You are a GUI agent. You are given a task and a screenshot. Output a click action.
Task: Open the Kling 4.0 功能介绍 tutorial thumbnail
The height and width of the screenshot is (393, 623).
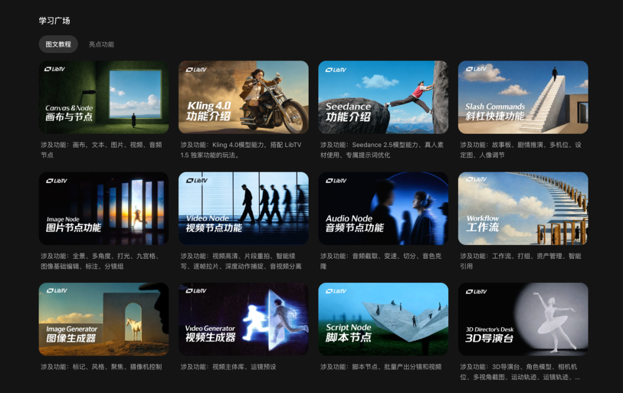[243, 97]
